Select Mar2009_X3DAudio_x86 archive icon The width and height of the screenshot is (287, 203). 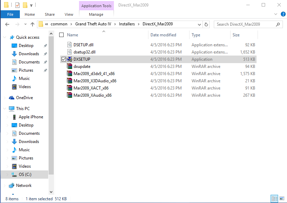[69, 81]
